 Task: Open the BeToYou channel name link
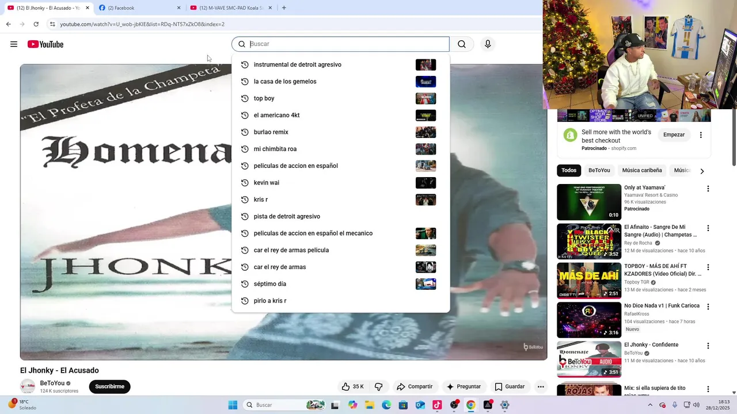click(x=52, y=383)
